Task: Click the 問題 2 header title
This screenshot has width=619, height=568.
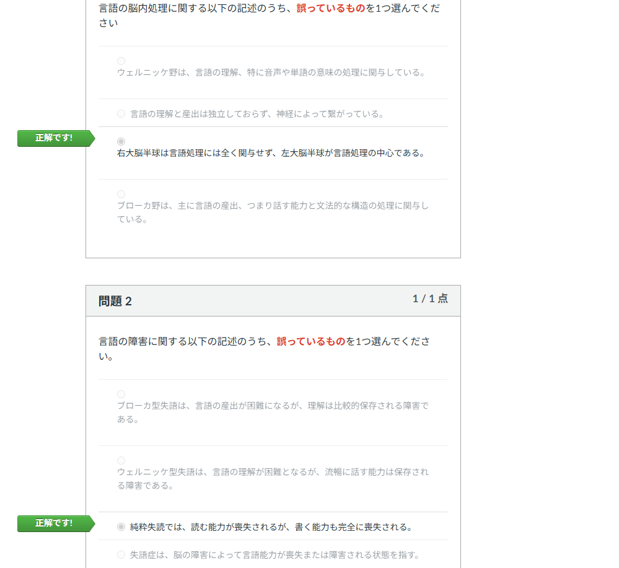Action: [115, 302]
